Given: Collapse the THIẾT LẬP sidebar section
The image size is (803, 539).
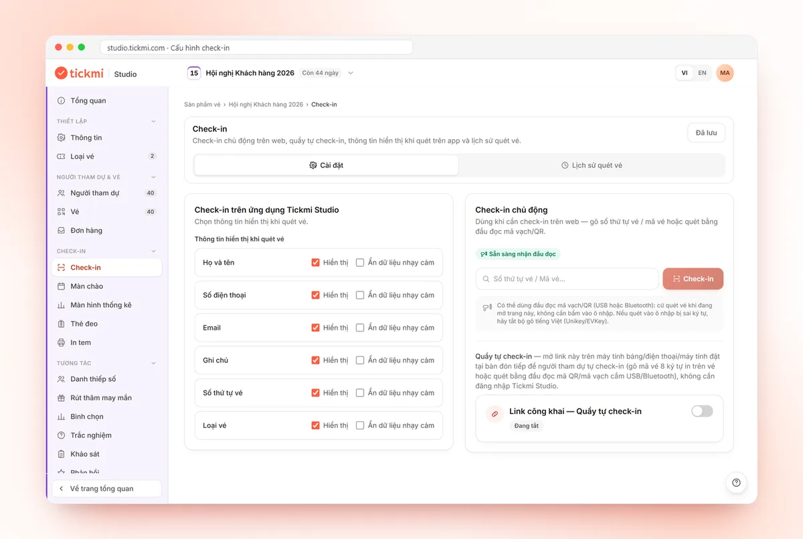Looking at the screenshot, I should pos(153,121).
